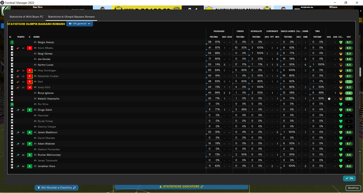Click the player info icon beside Adam Webster
363x193 pixels.
click(x=35, y=144)
